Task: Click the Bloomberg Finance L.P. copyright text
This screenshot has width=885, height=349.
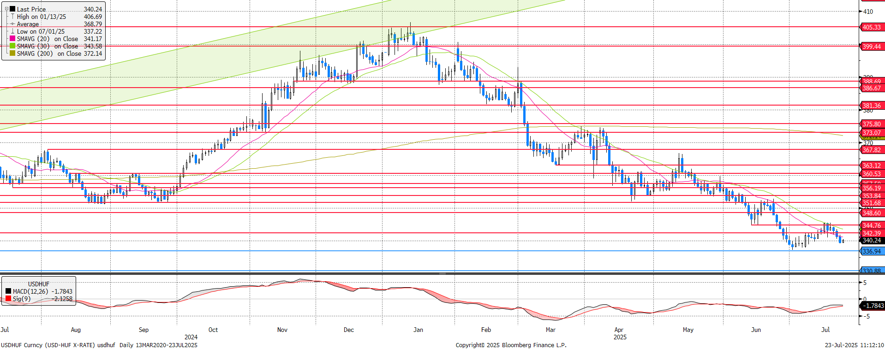Action: pyautogui.click(x=511, y=345)
